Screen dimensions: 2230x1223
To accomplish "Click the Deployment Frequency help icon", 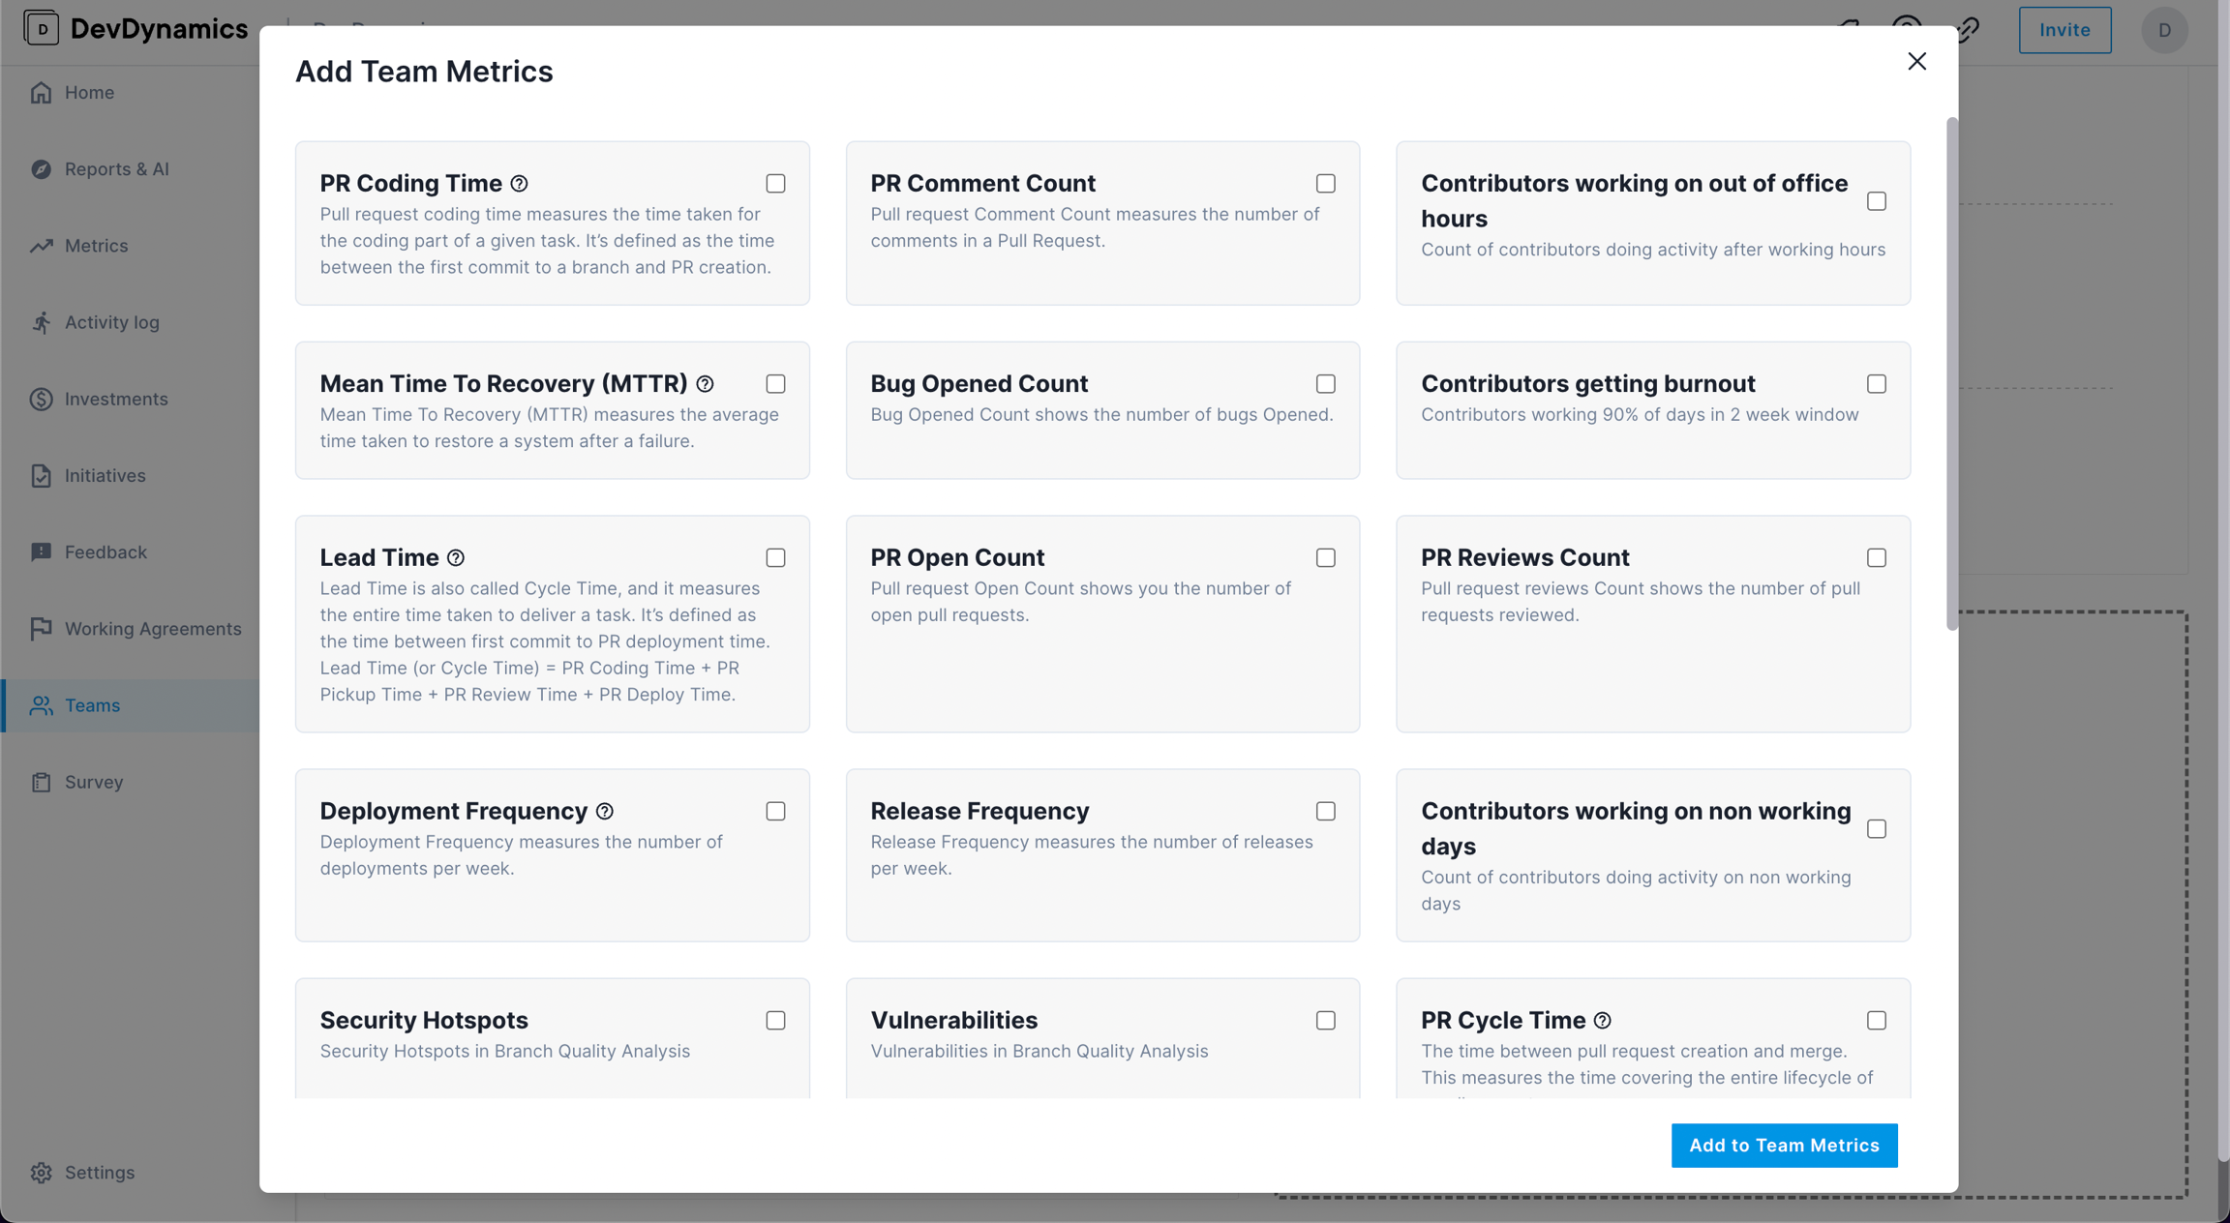I will coord(605,812).
